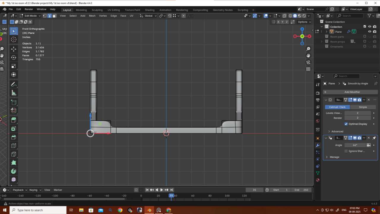Select the Simple subdivision type
This screenshot has height=214, width=380.
363,107
